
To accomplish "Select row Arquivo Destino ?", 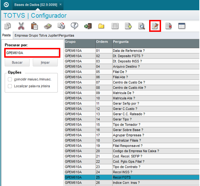I will 132,66.
